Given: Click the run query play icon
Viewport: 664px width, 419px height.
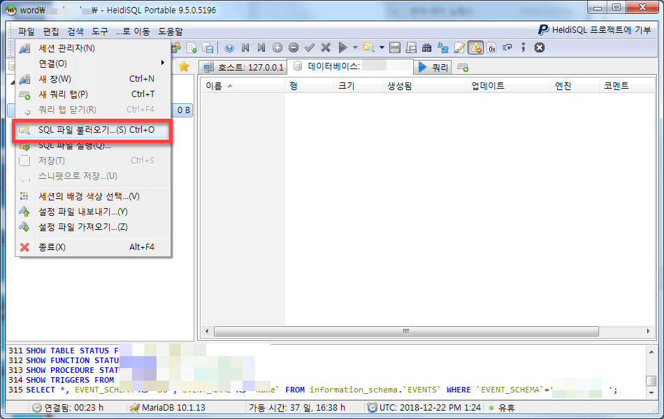Looking at the screenshot, I should click(x=342, y=47).
